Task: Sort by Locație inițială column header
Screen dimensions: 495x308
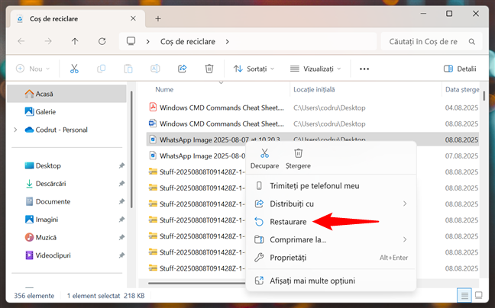Action: coord(314,89)
